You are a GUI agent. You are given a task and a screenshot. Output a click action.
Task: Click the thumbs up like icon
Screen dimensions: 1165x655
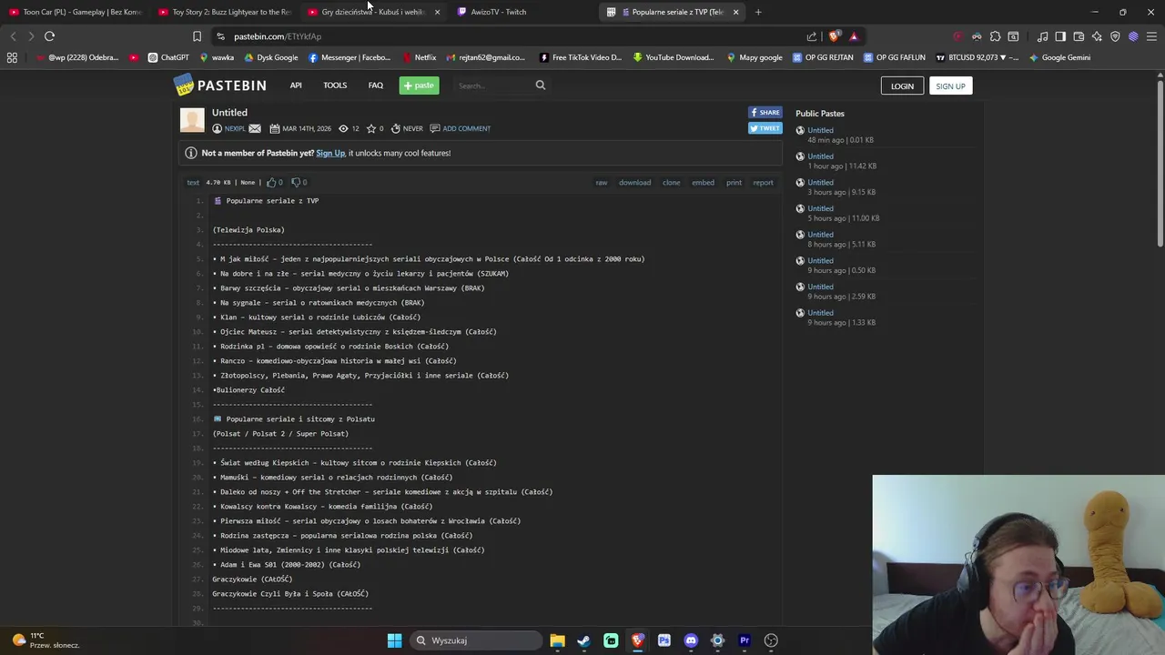point(271,182)
